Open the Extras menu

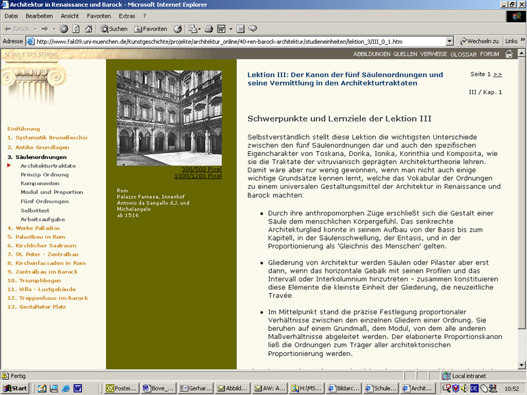tap(127, 15)
